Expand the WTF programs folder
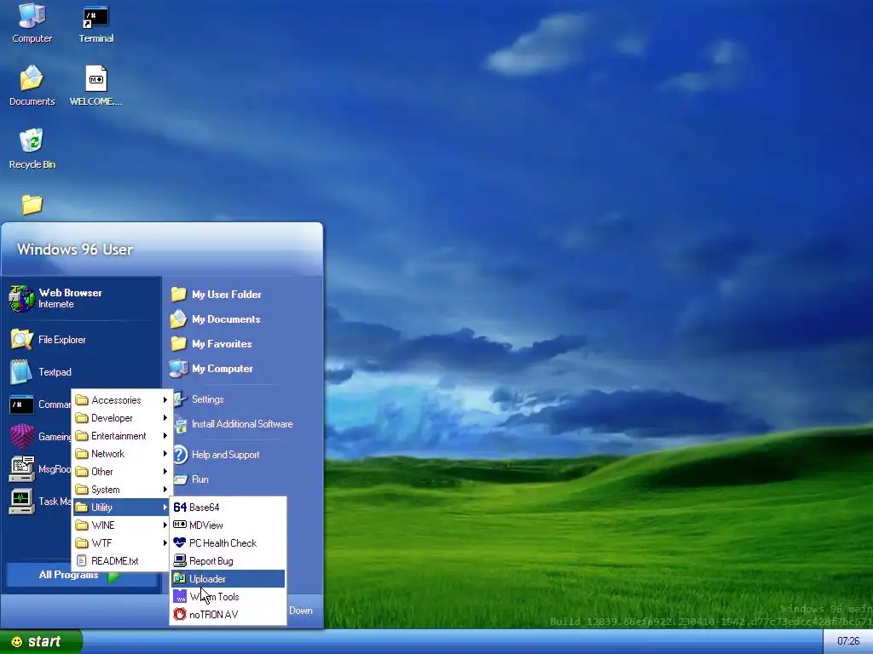The height and width of the screenshot is (654, 873). (121, 542)
